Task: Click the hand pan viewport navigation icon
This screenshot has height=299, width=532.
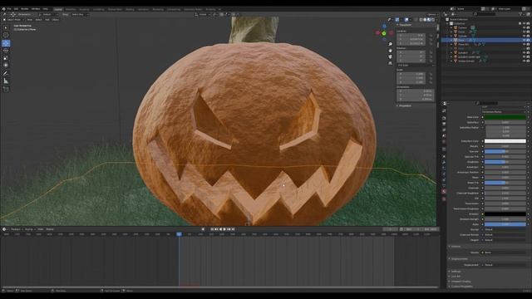Action: pyautogui.click(x=390, y=51)
